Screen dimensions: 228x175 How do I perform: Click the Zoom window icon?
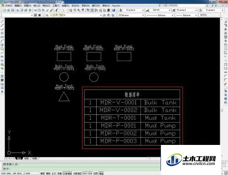(x=78, y=10)
